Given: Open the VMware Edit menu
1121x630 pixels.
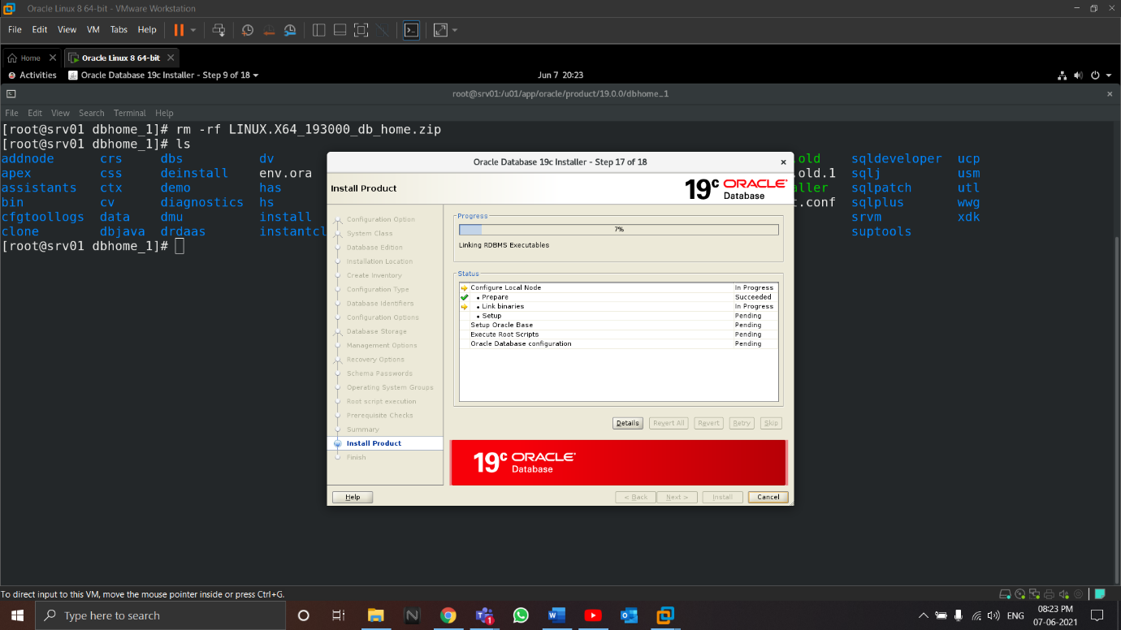Looking at the screenshot, I should click(40, 29).
